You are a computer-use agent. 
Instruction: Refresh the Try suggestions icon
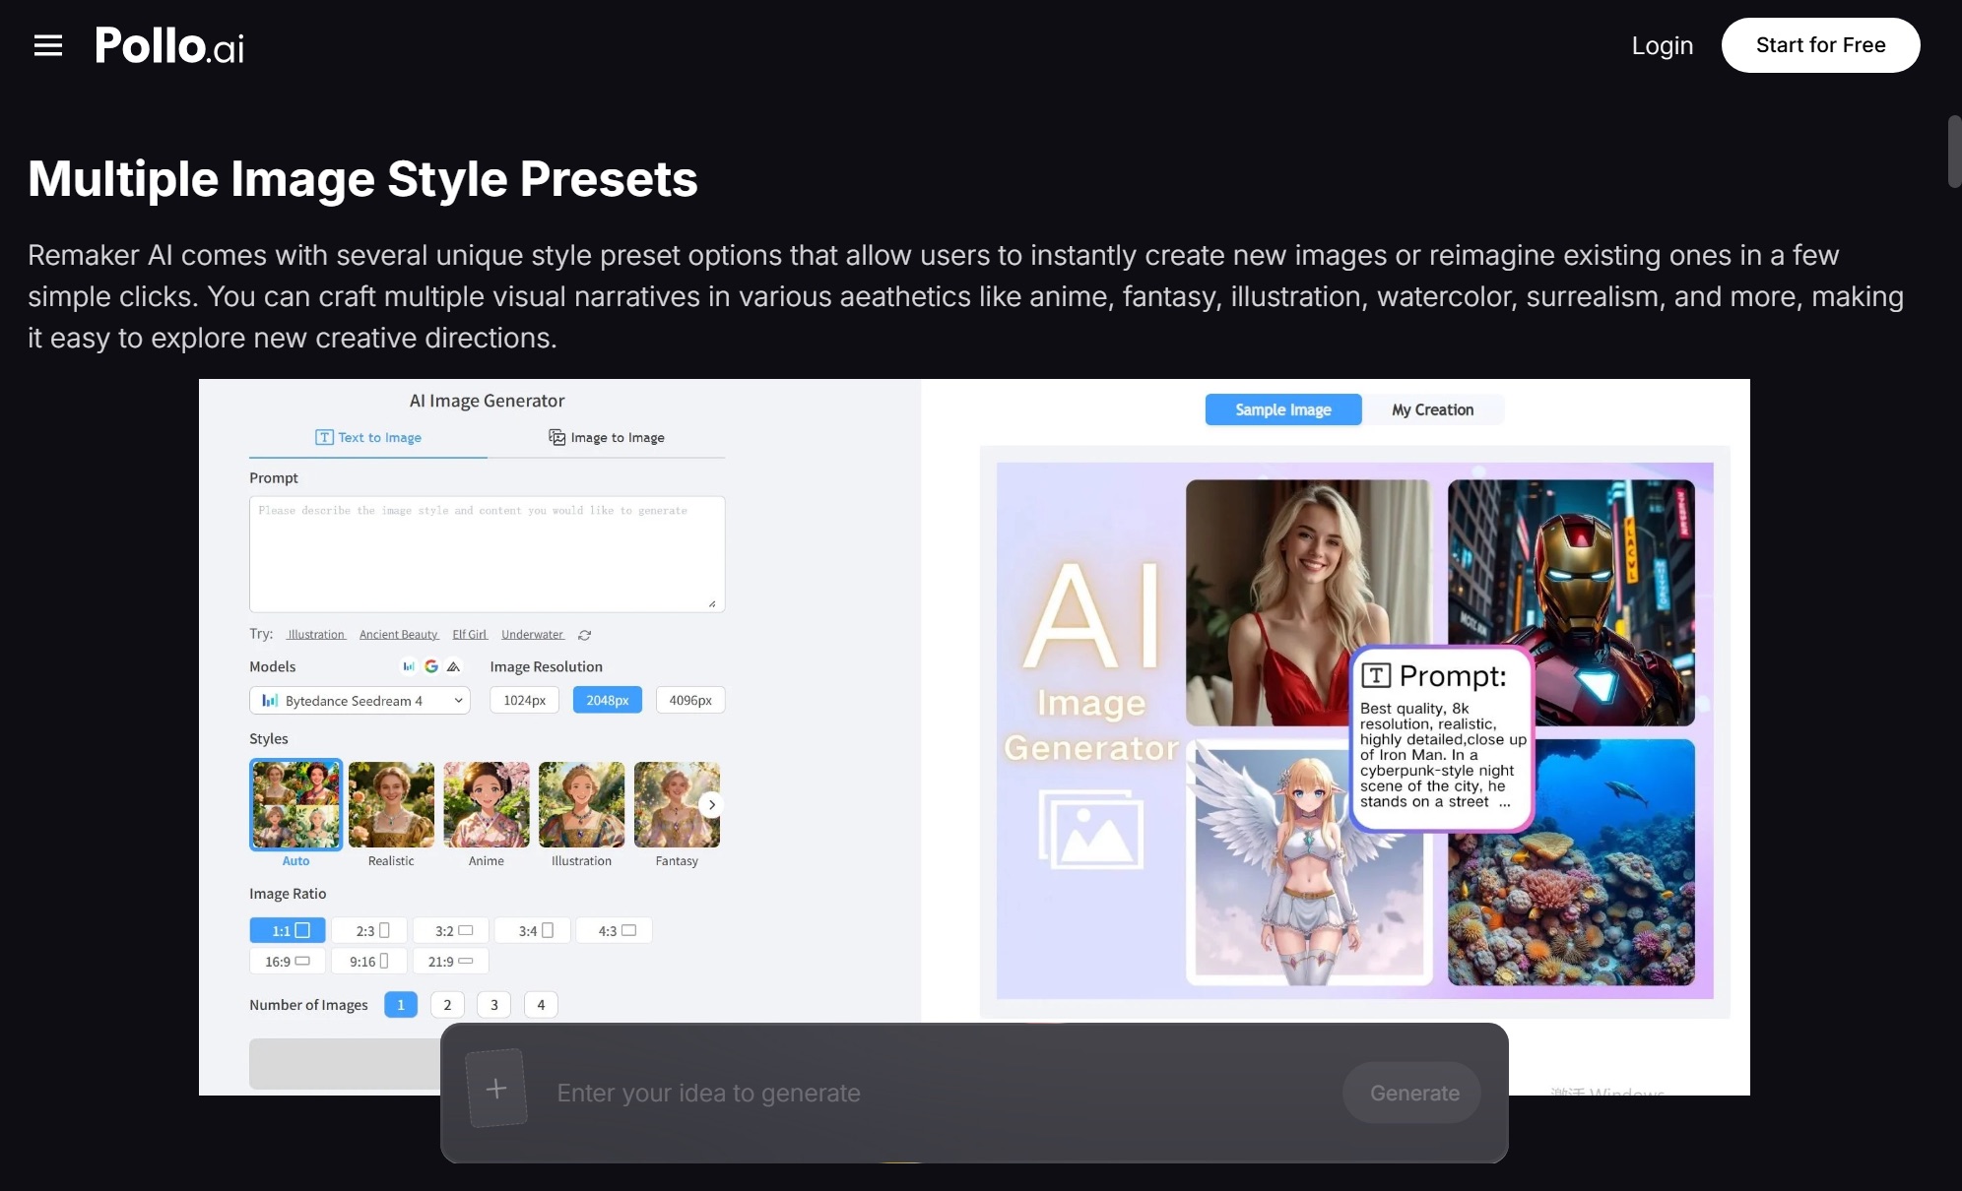click(585, 635)
